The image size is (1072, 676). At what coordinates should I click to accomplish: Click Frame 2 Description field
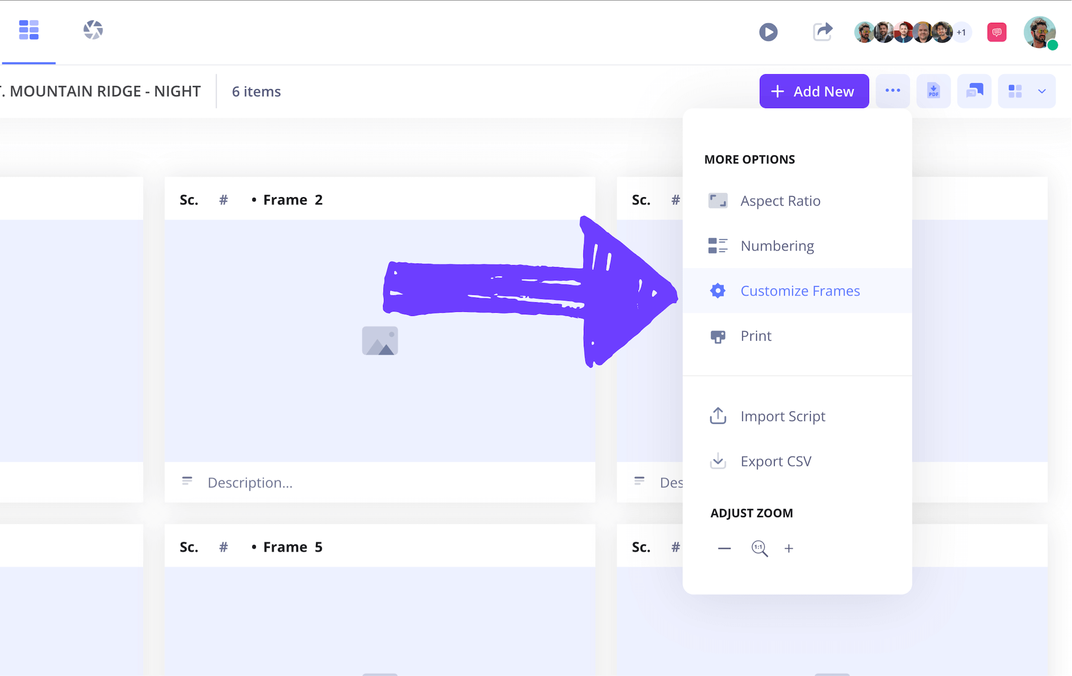379,482
